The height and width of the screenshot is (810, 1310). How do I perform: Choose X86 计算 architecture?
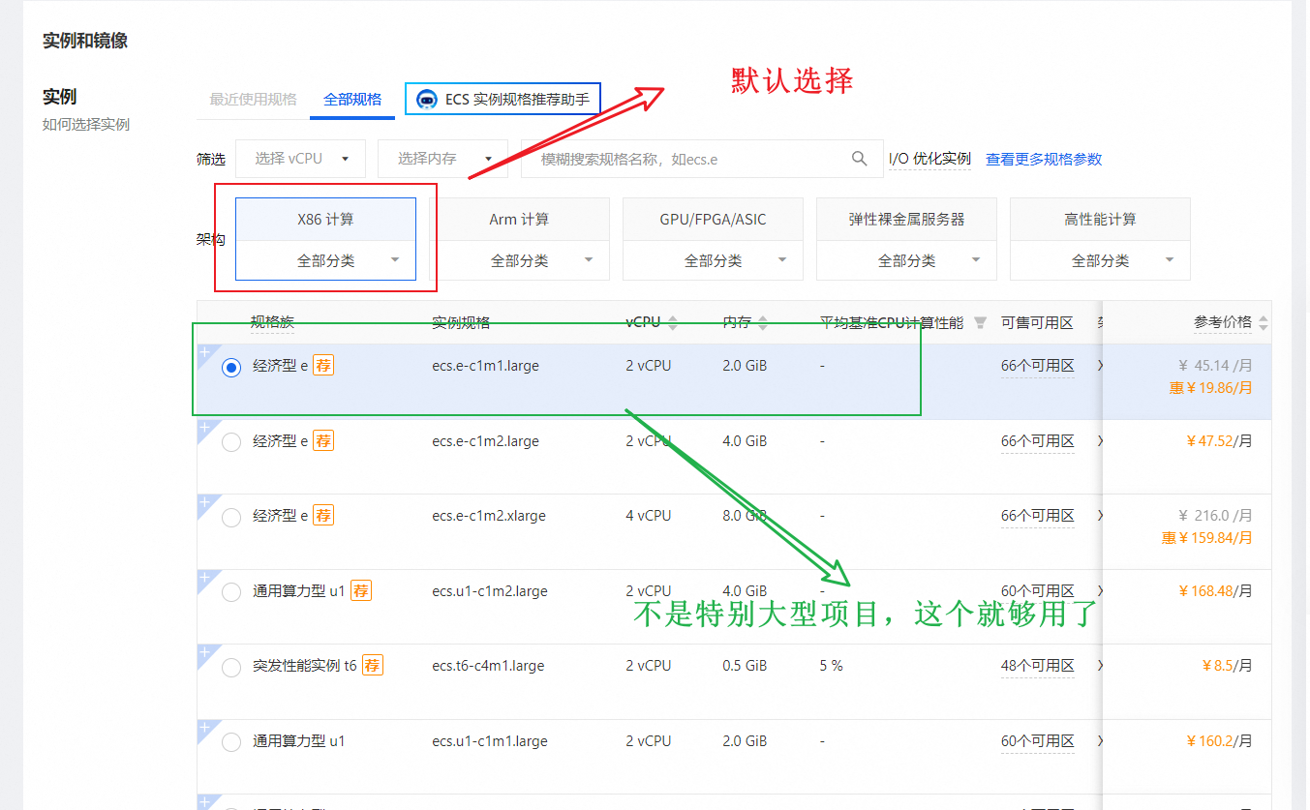point(325,220)
